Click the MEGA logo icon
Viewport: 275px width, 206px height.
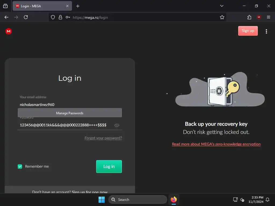click(x=8, y=31)
